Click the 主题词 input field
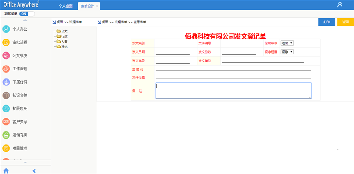Viewport: 354px width, 174px height. point(233,69)
